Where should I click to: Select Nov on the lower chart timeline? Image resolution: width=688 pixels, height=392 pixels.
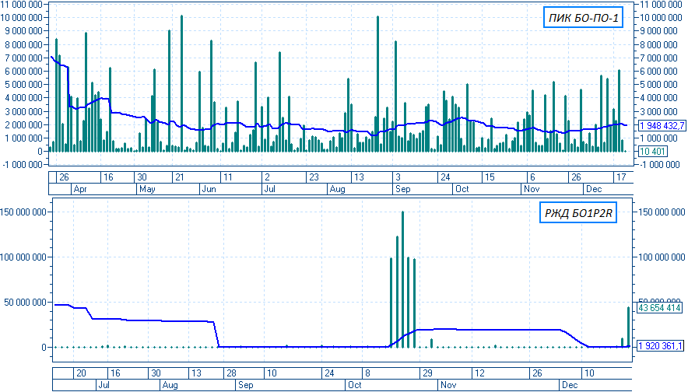pos(448,385)
